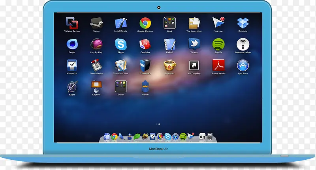Launch the CandyBar app

coord(145,44)
